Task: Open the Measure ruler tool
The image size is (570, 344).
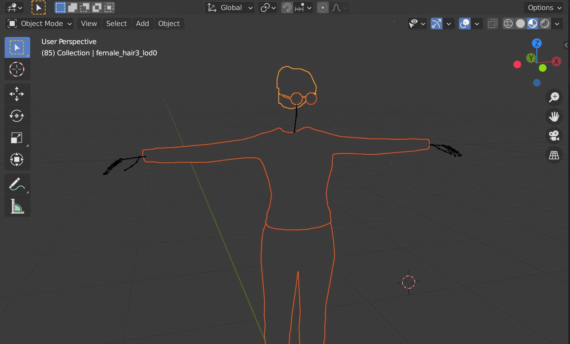Action: (17, 206)
